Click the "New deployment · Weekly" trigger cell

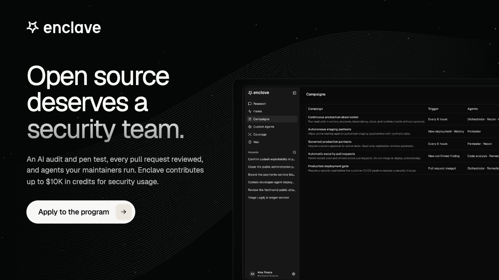446,131
